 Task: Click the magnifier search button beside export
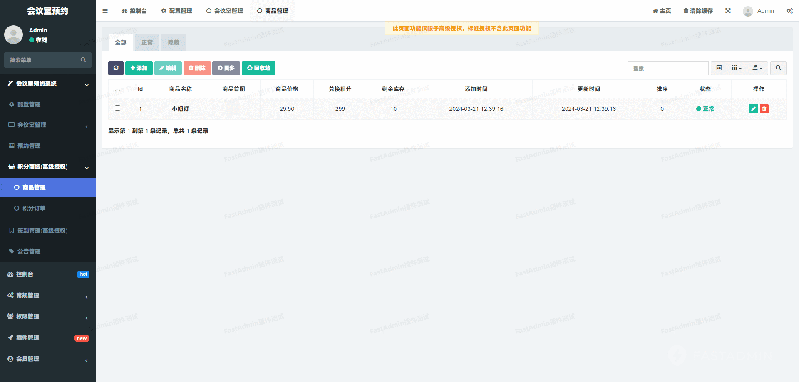tap(778, 68)
